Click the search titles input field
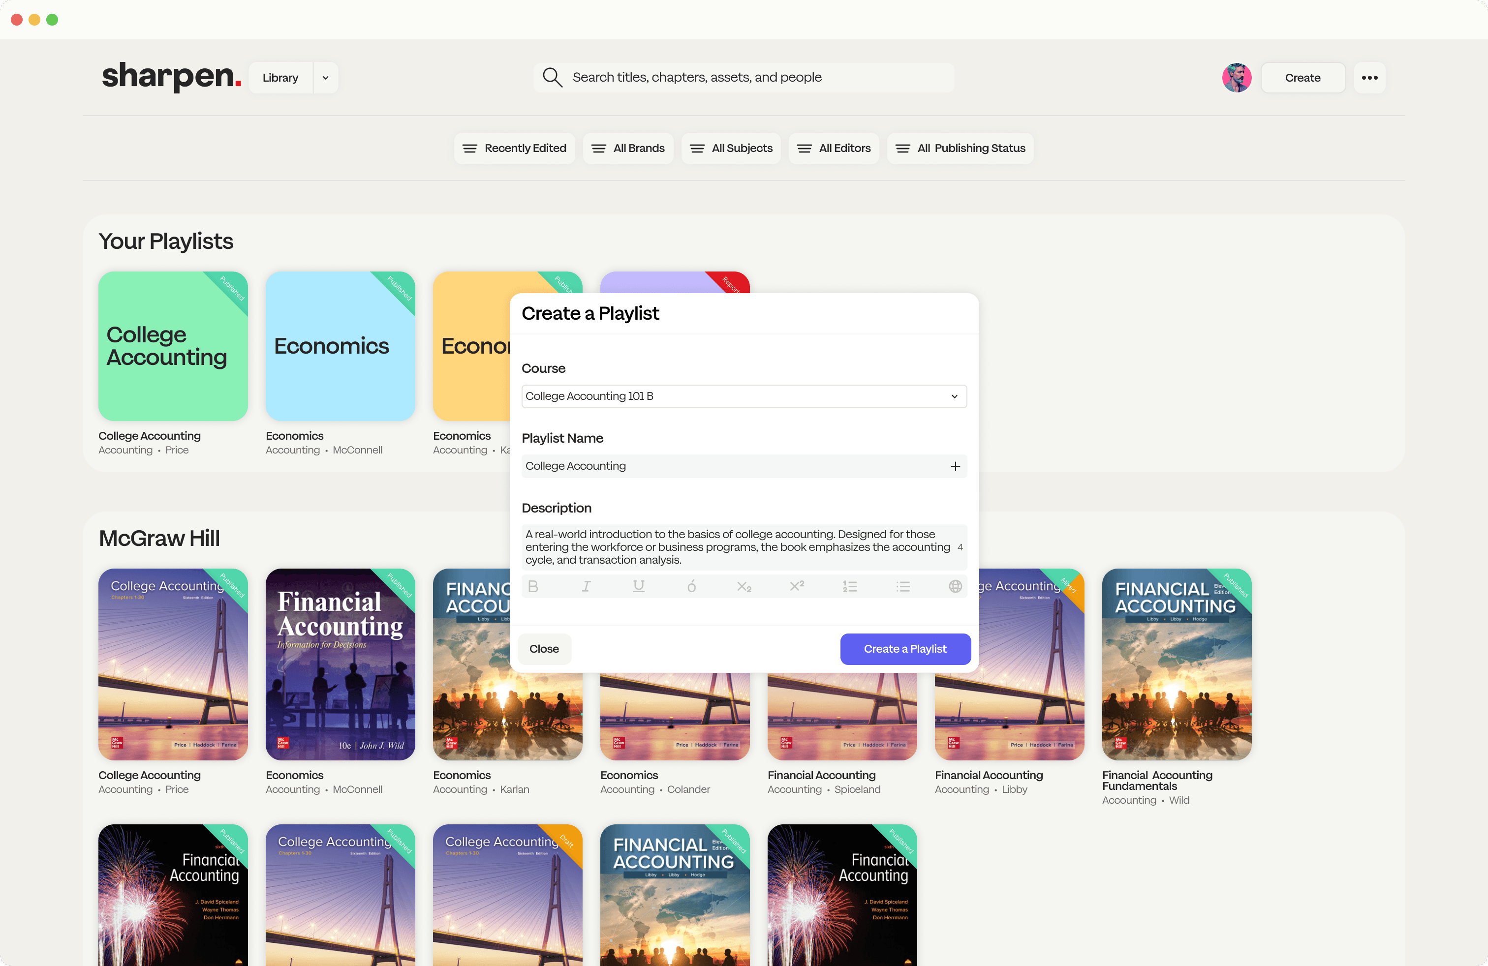The image size is (1488, 966). coord(744,78)
